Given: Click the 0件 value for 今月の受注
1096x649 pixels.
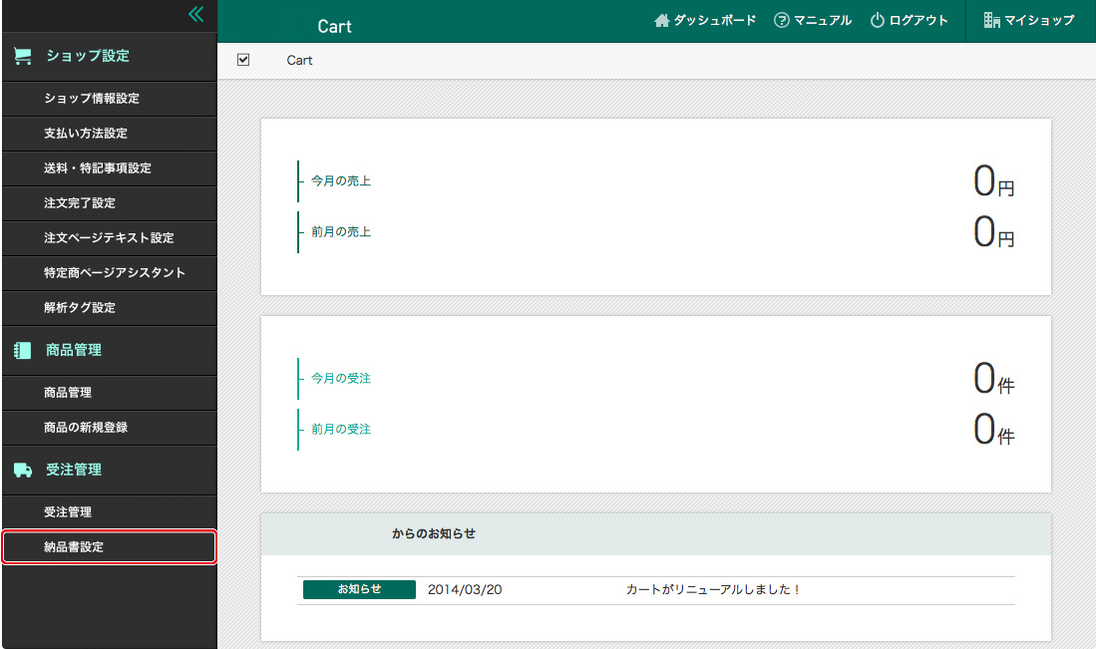Looking at the screenshot, I should coord(993,380).
